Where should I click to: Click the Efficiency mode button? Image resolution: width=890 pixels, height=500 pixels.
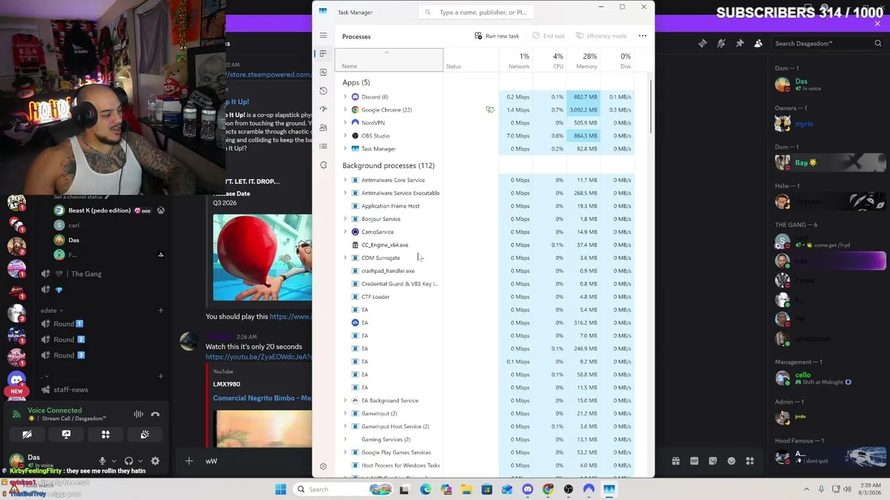(x=600, y=36)
